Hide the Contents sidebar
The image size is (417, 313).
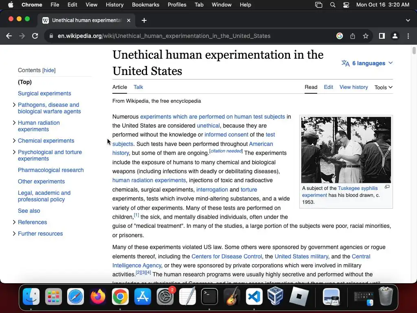coord(49,70)
